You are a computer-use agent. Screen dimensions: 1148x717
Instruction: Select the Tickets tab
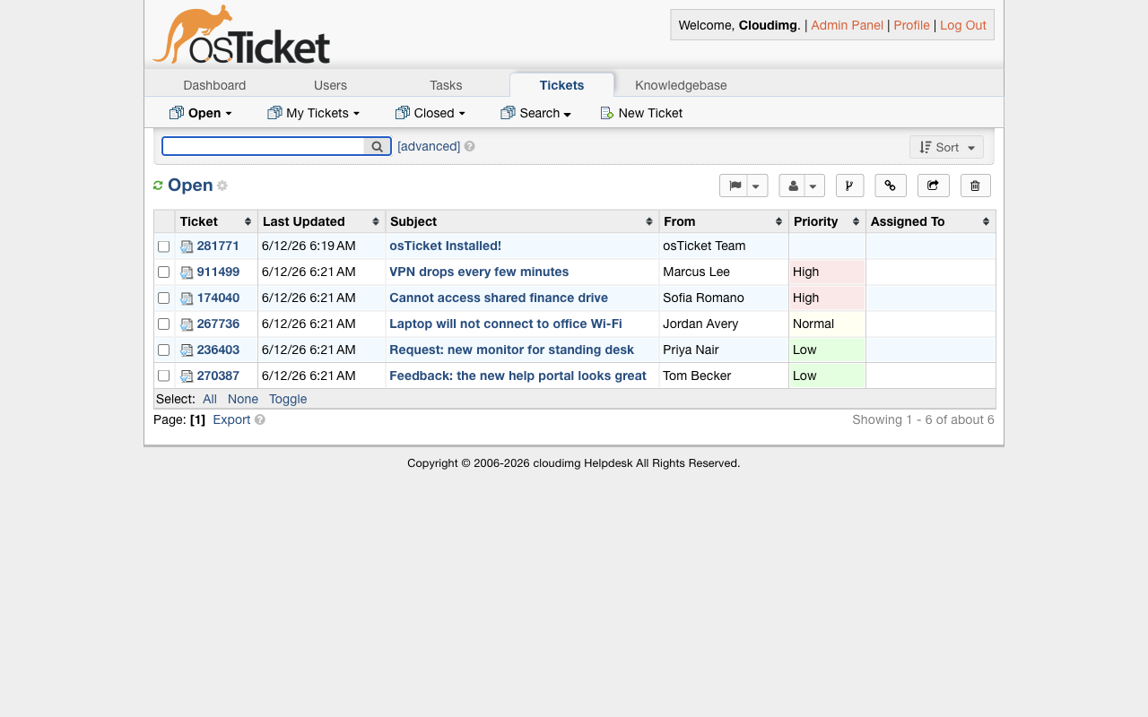tap(562, 85)
